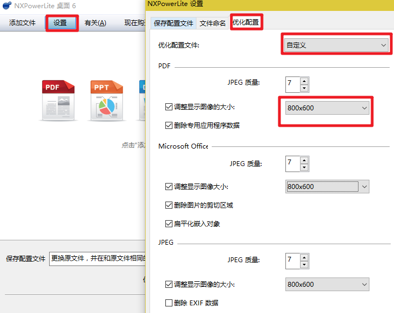Switch to the 文件命名 tab
This screenshot has height=313, width=394.
pos(213,23)
